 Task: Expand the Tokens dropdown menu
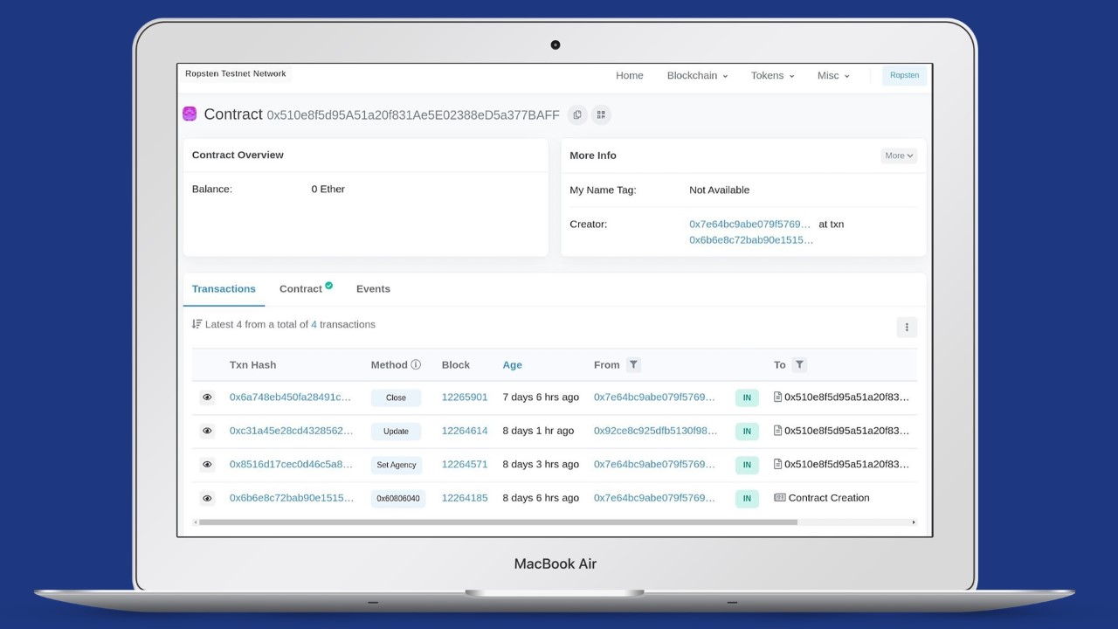772,76
